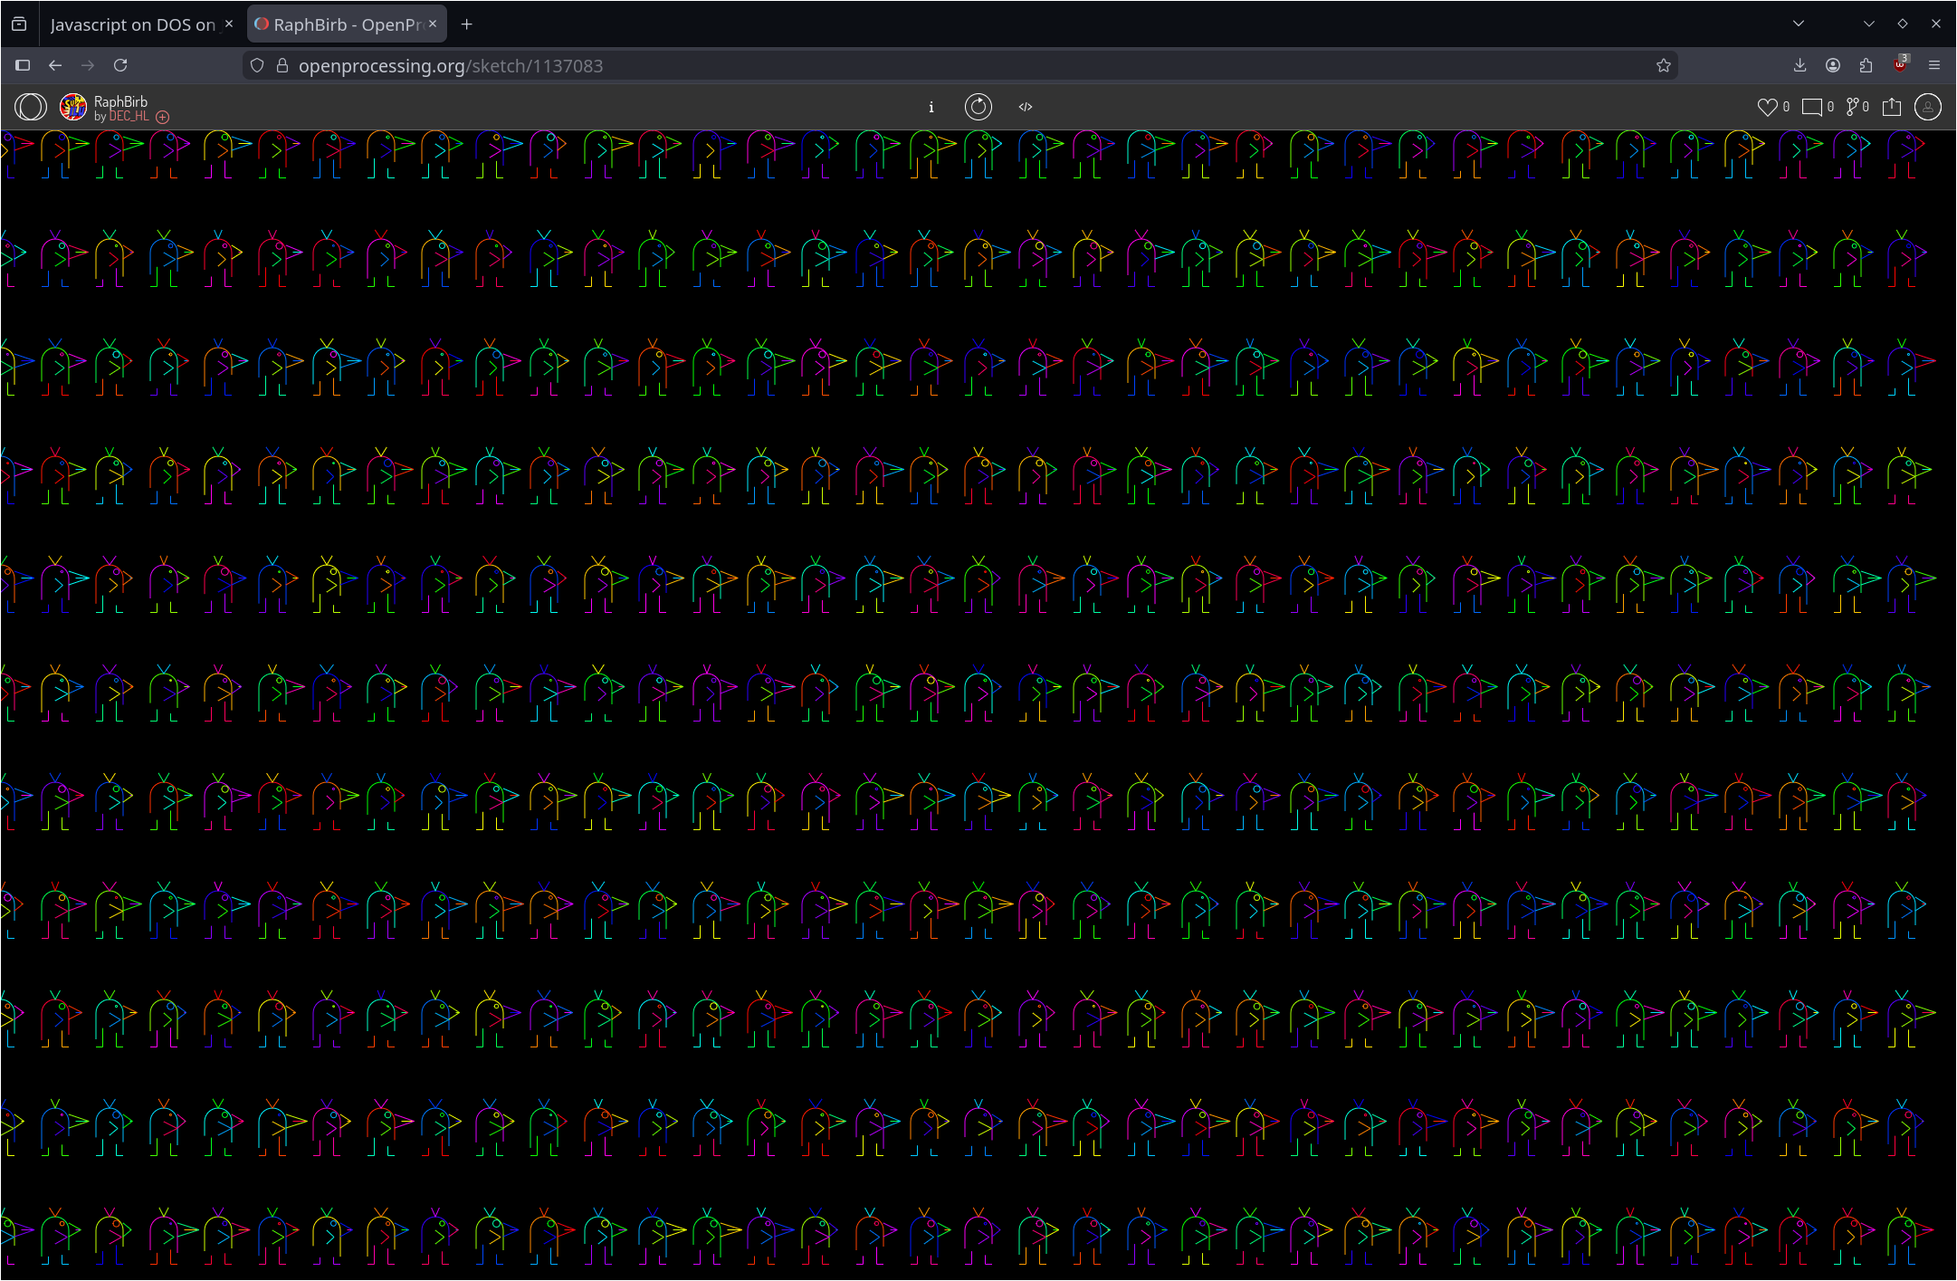Follow author DEC_HL with plus icon

163,117
